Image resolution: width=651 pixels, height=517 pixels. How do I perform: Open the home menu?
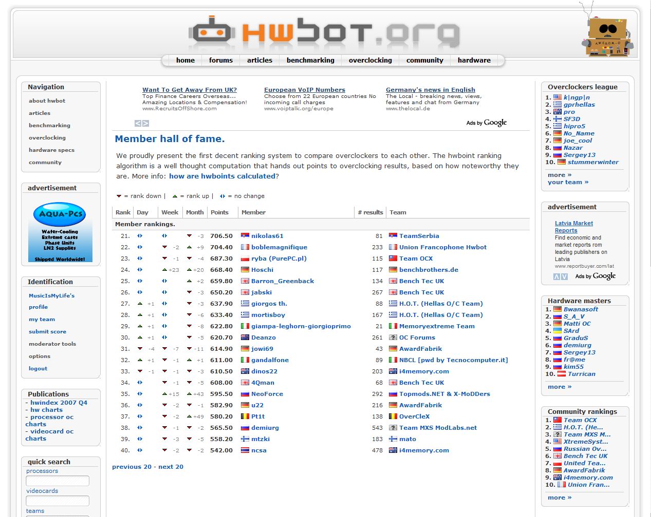point(185,60)
